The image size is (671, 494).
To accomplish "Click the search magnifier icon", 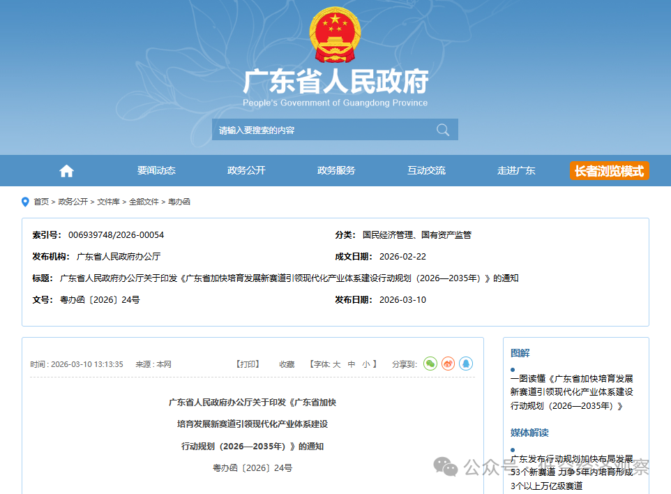I will pos(443,129).
